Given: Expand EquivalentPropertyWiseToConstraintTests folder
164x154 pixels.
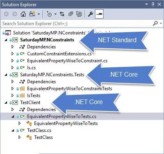Looking at the screenshot, I should tap(12, 89).
